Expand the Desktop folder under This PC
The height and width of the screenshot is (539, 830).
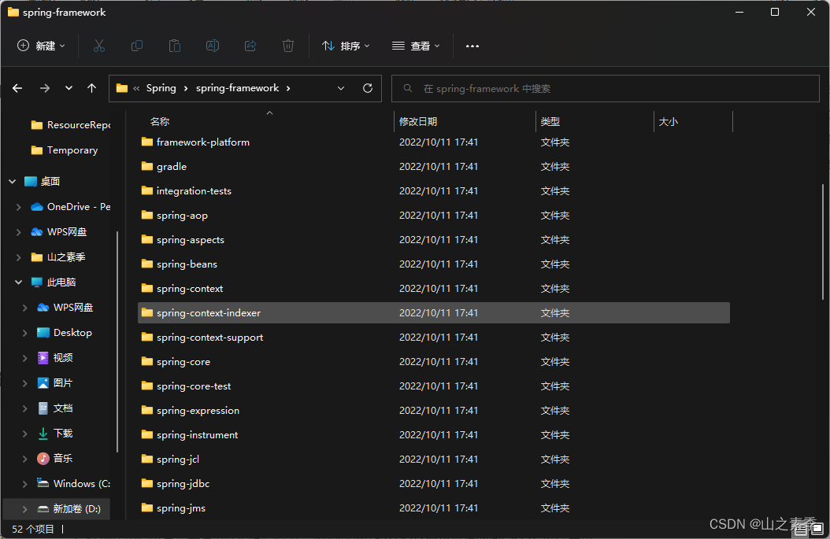tap(25, 333)
